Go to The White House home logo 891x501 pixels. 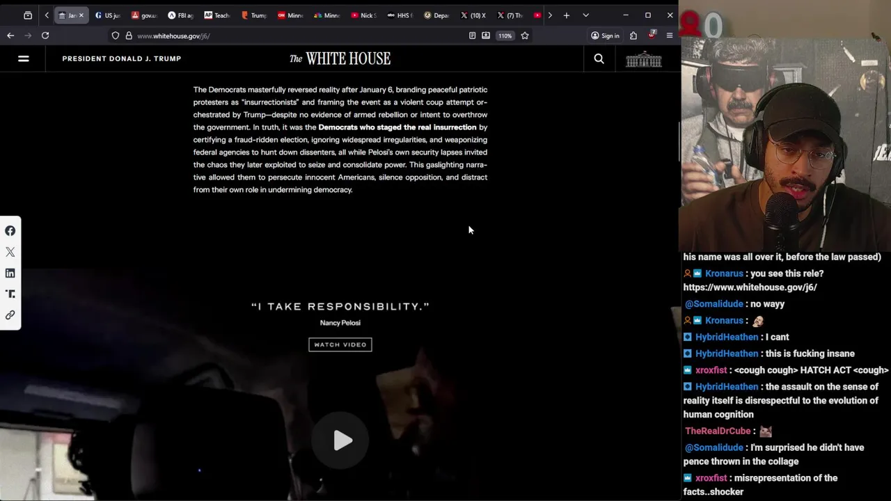click(340, 59)
